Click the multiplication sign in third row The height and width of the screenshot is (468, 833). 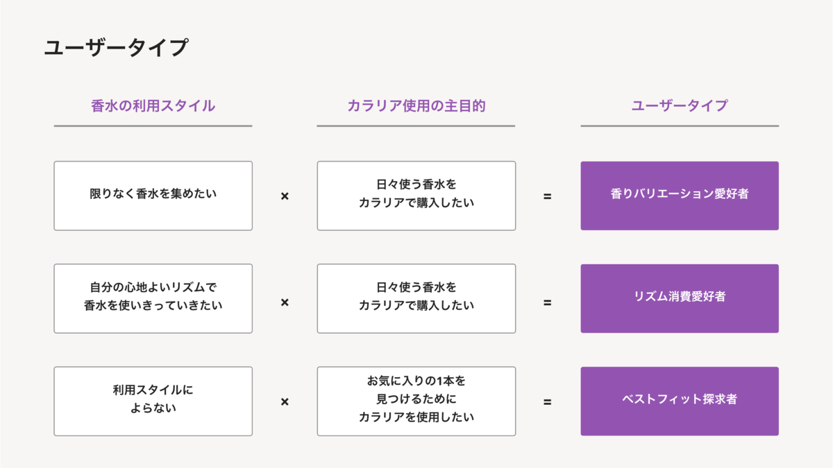(x=285, y=401)
